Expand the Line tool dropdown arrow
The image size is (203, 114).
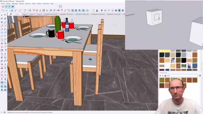tap(18, 10)
